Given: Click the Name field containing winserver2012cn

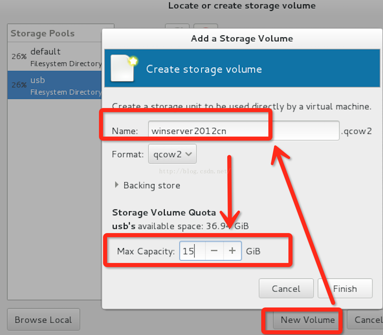Looking at the screenshot, I should pos(244,131).
